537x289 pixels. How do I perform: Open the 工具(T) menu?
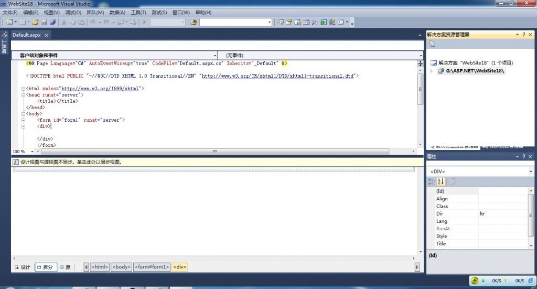click(138, 13)
